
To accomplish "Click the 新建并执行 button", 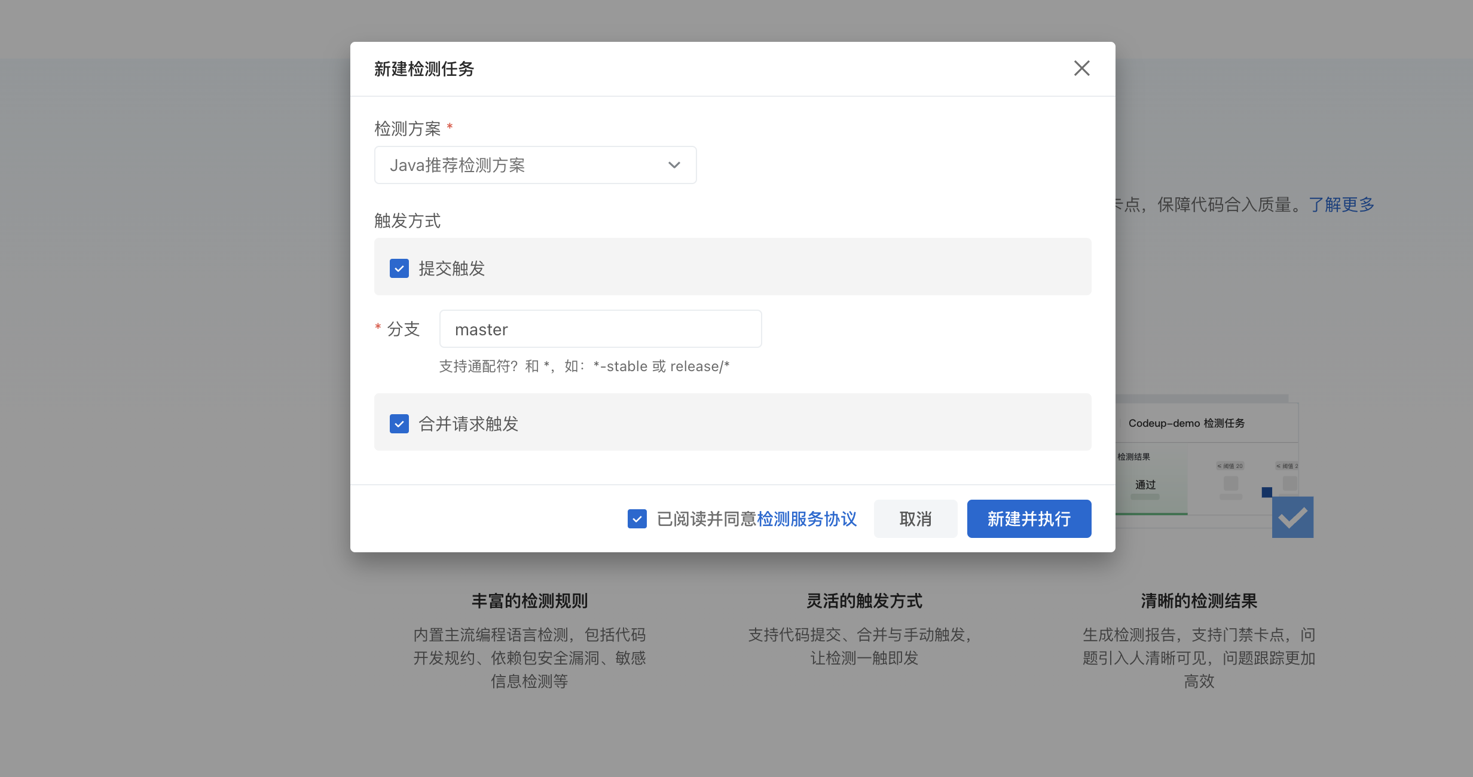I will (1029, 518).
